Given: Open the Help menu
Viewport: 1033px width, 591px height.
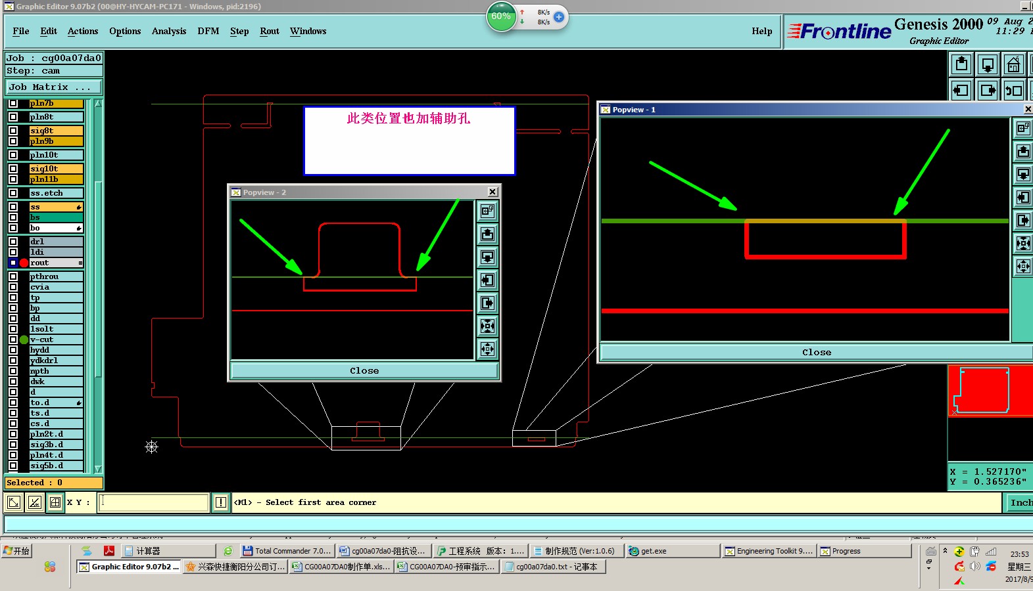Looking at the screenshot, I should [x=762, y=31].
